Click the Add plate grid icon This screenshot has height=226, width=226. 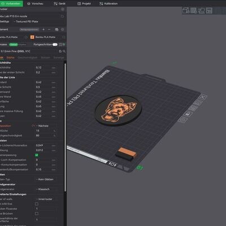click(x=194, y=11)
